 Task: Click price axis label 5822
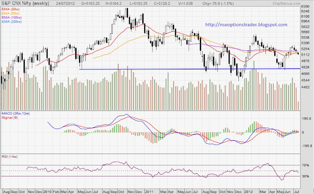305,27
